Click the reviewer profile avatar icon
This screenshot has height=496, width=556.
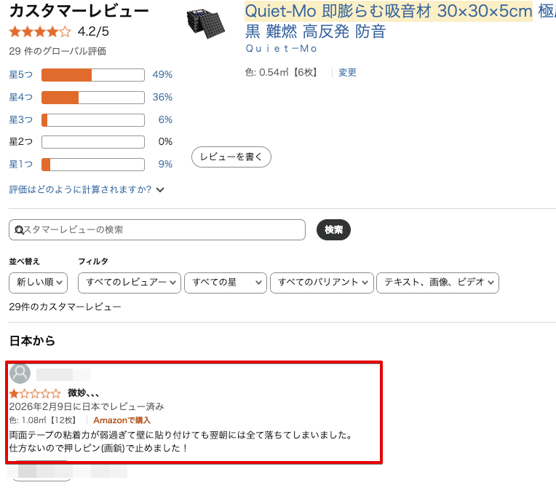(x=20, y=374)
